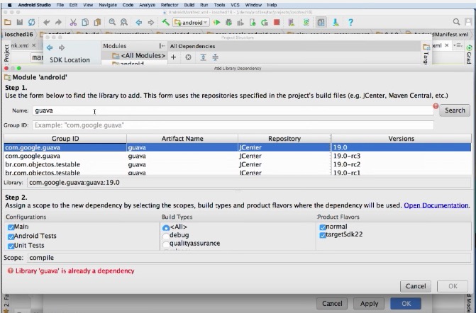Uncheck the Main configuration checkbox

pyautogui.click(x=11, y=227)
